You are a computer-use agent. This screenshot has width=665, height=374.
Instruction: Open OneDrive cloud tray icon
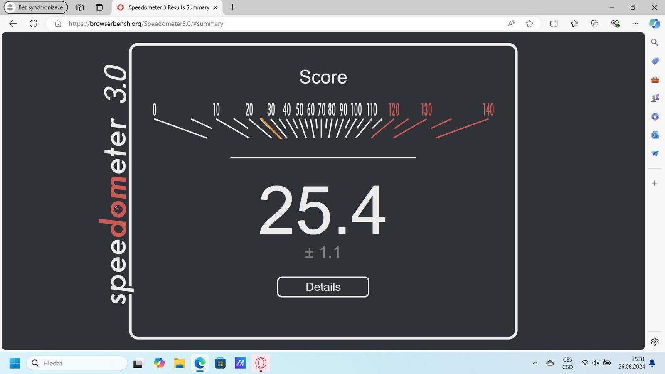550,363
